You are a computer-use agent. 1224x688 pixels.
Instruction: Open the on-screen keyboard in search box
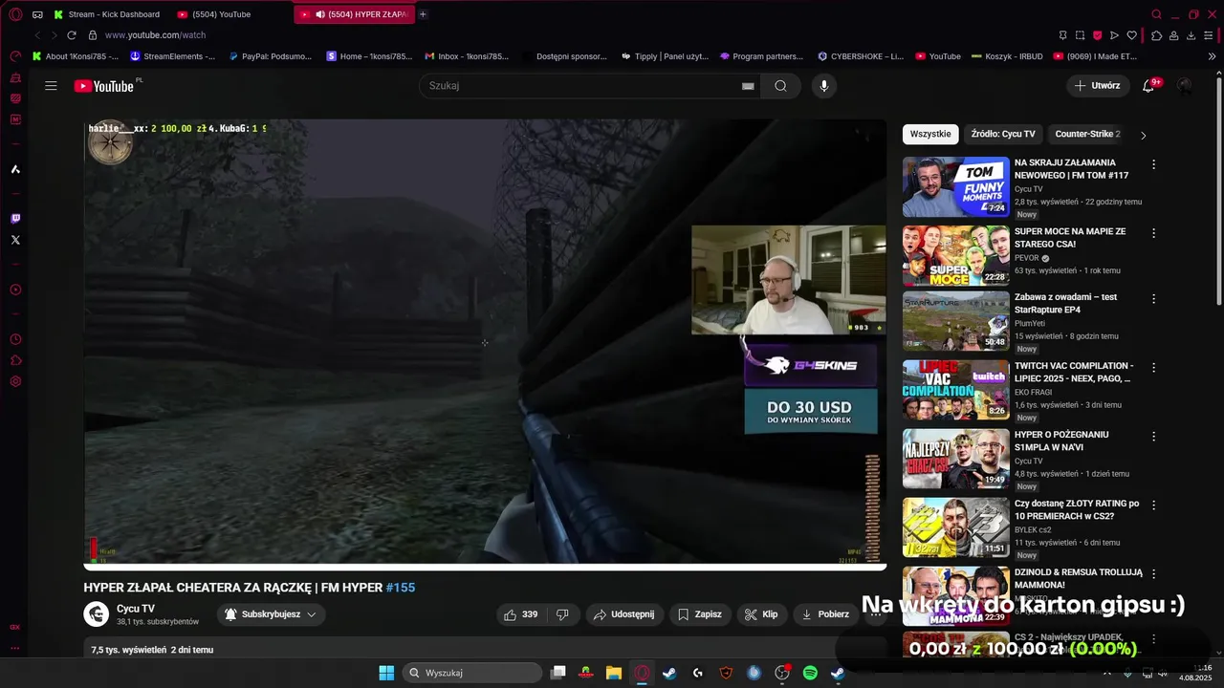click(748, 86)
